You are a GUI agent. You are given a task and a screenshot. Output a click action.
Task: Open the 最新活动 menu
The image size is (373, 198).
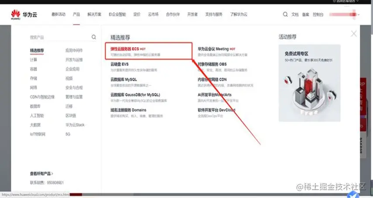click(x=58, y=14)
